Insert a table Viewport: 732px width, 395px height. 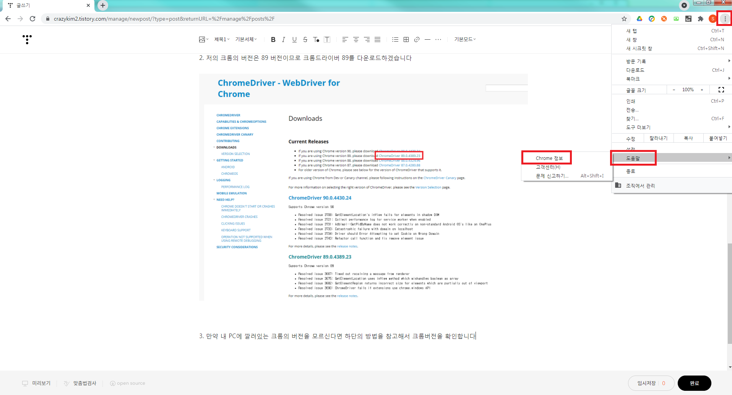click(x=406, y=39)
